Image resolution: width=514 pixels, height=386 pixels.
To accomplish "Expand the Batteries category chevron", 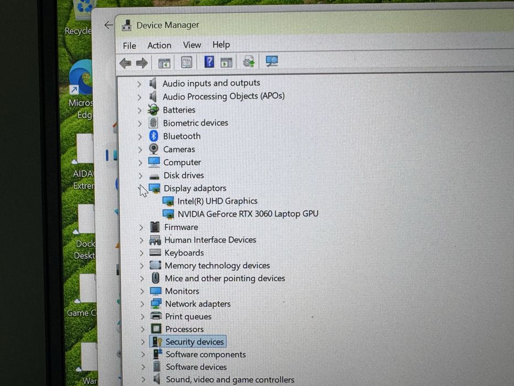I will coord(139,110).
